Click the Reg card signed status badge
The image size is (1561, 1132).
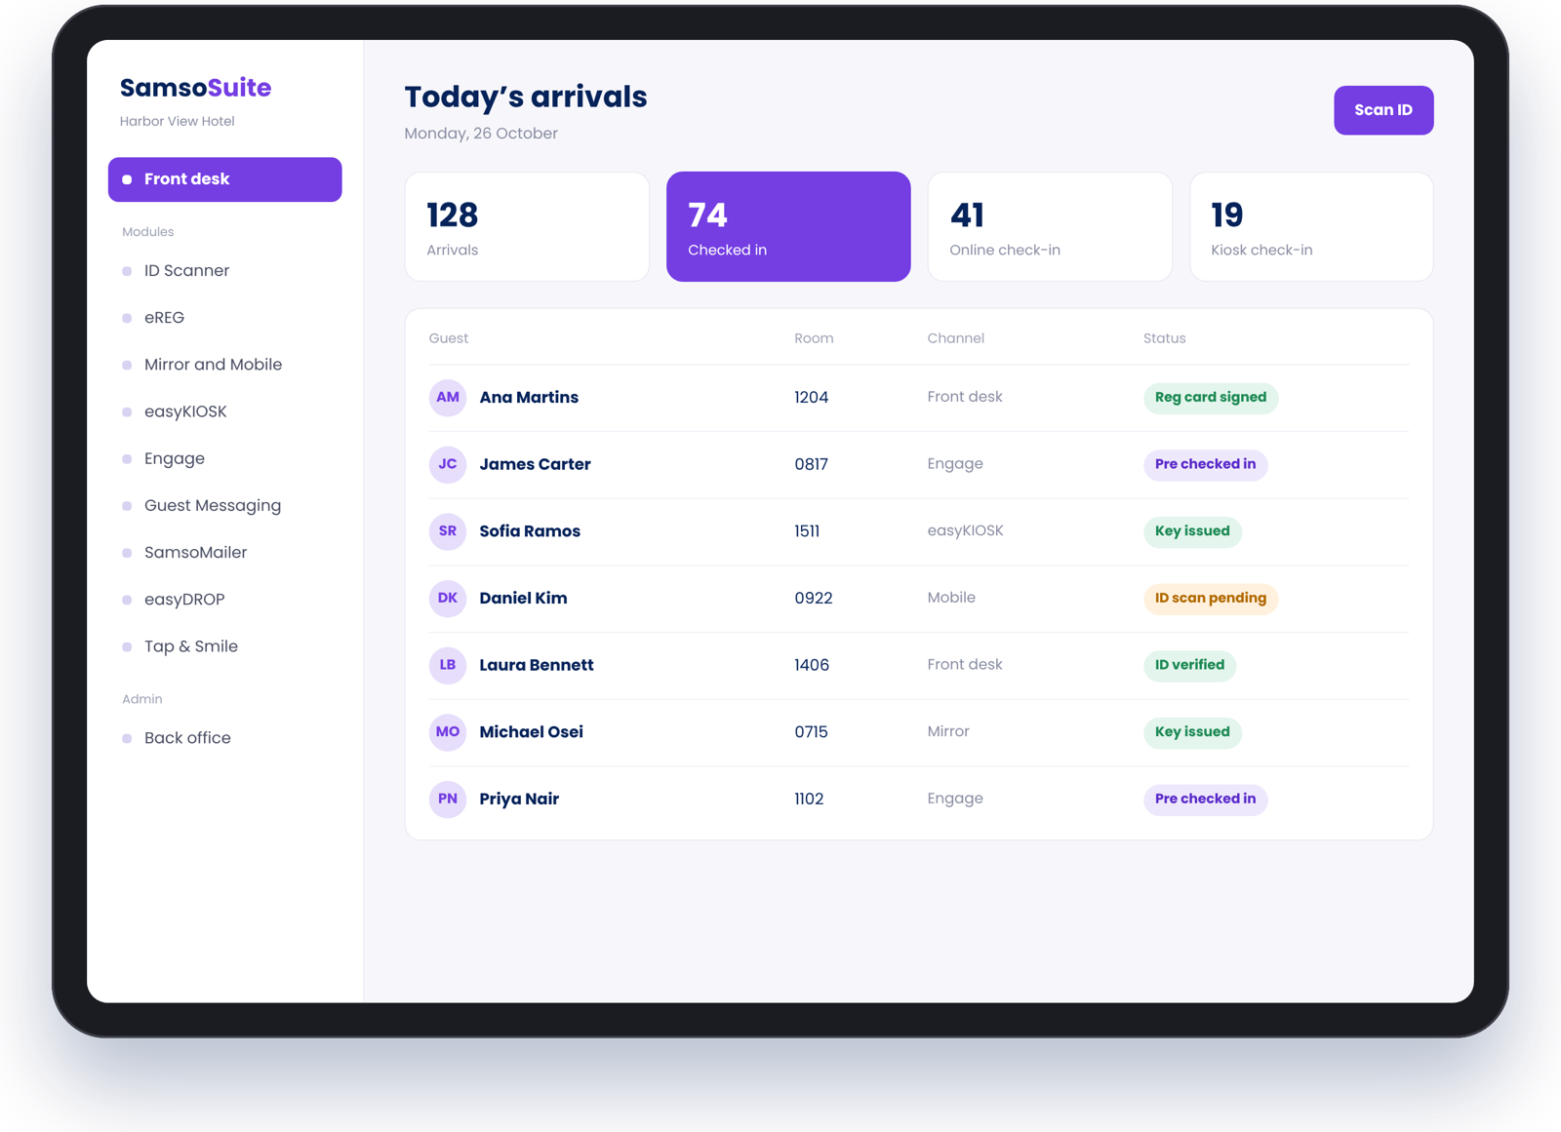tap(1211, 398)
